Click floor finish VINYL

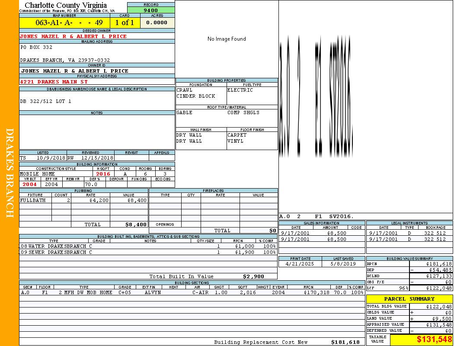pyautogui.click(x=235, y=141)
